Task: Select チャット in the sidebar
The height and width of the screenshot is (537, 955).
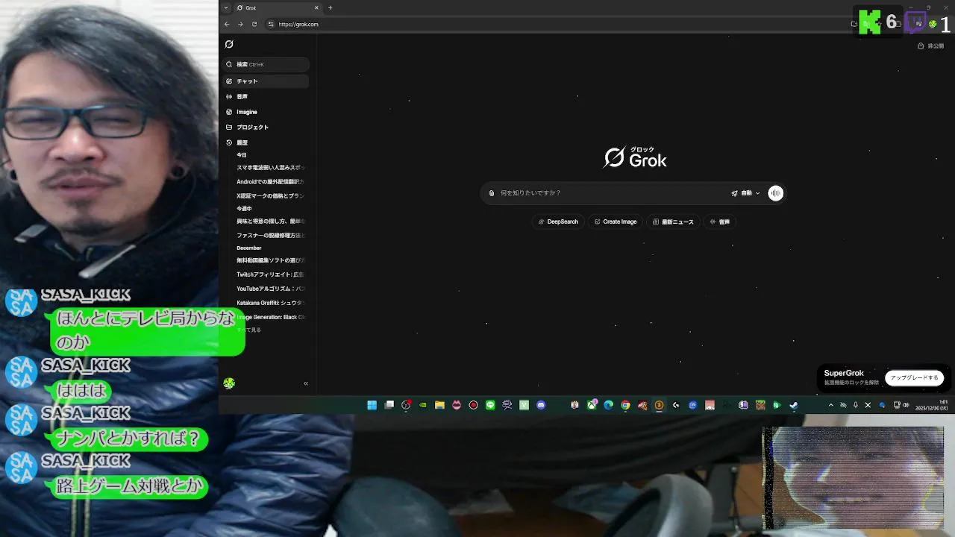Action: click(x=266, y=81)
